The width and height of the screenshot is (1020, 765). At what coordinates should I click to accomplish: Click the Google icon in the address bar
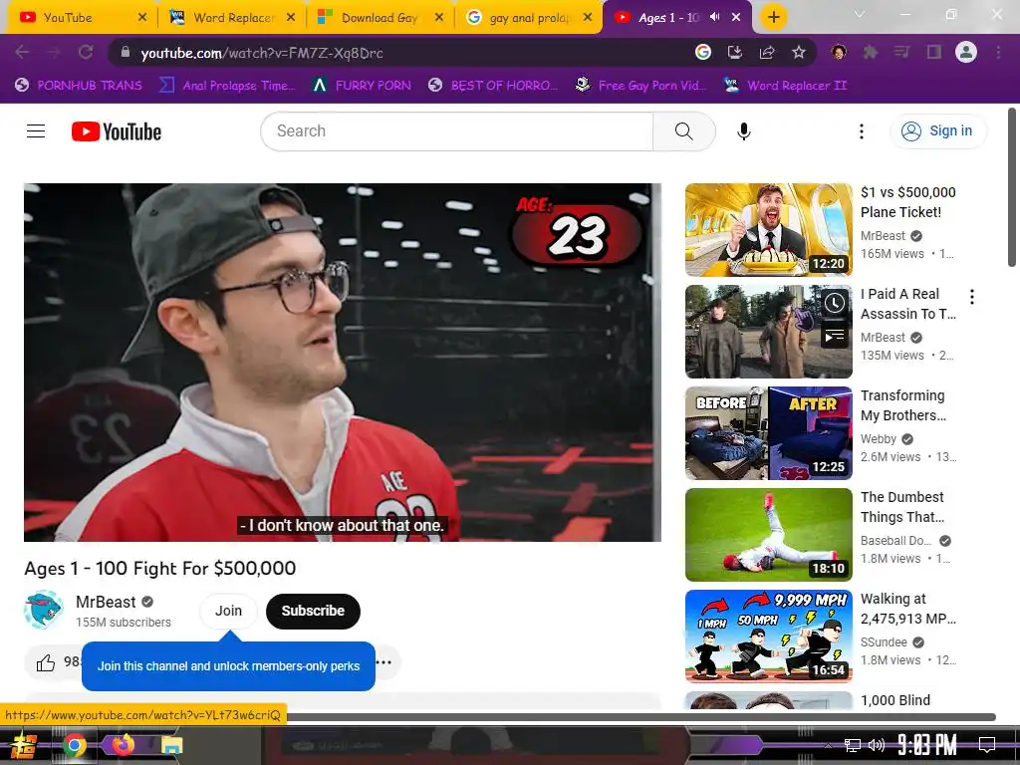coord(702,52)
